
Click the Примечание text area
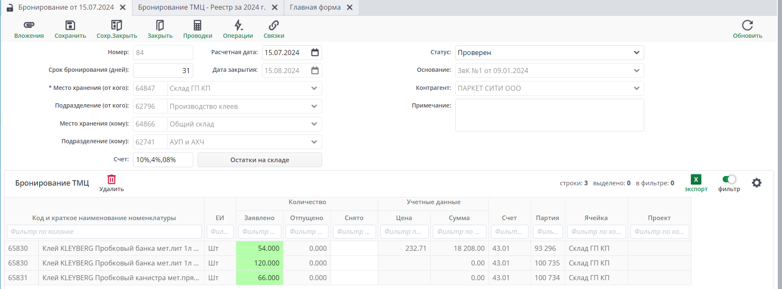pyautogui.click(x=549, y=115)
